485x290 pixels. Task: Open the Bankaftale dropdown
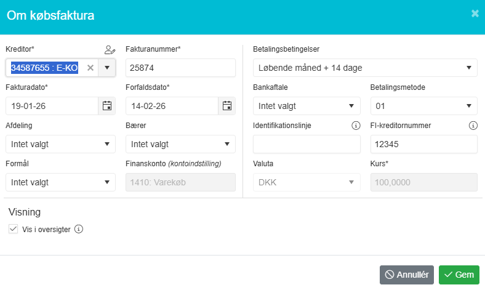click(307, 106)
